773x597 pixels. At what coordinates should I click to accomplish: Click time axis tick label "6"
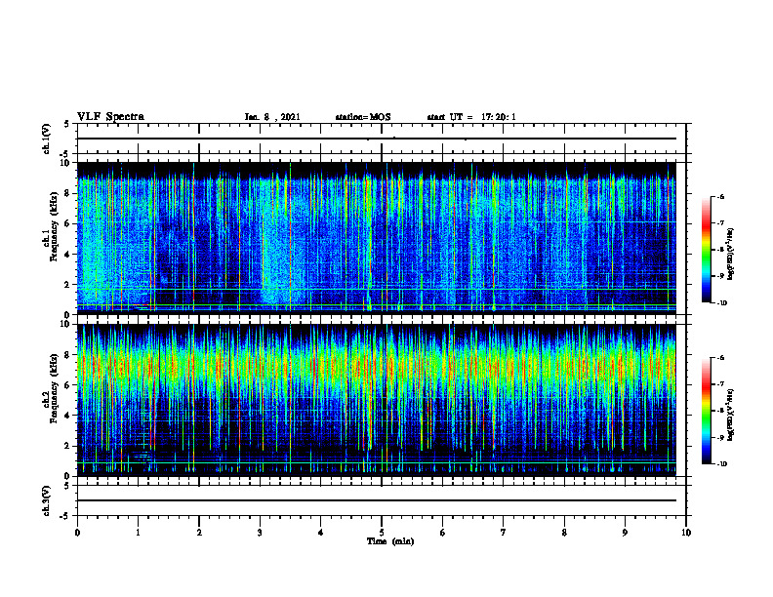click(x=443, y=533)
